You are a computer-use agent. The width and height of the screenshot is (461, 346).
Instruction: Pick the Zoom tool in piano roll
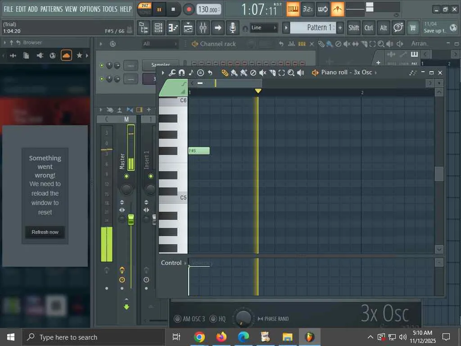click(x=291, y=73)
